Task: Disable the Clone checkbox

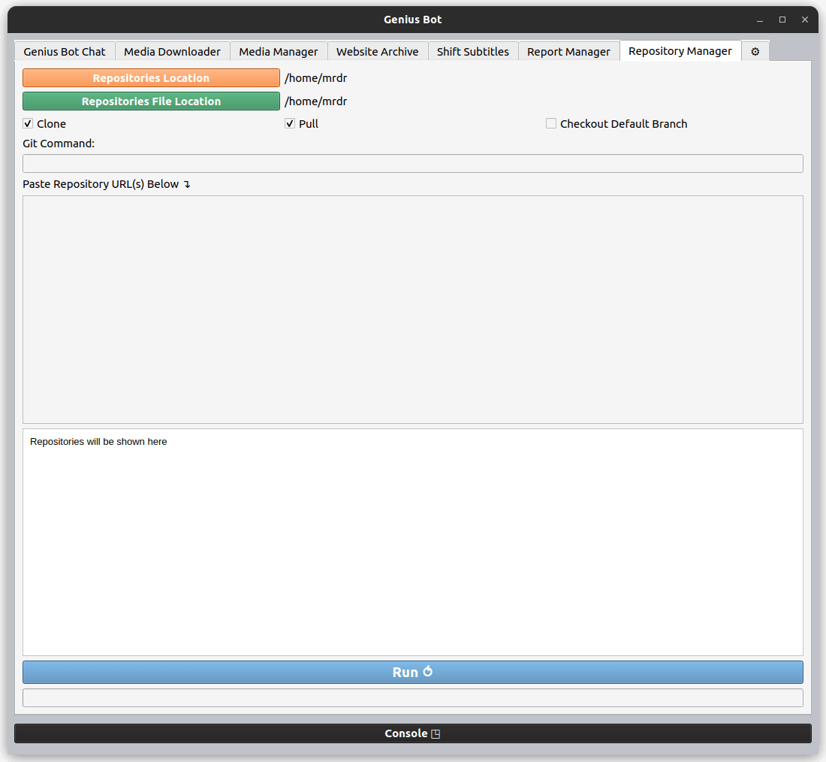Action: [x=28, y=123]
